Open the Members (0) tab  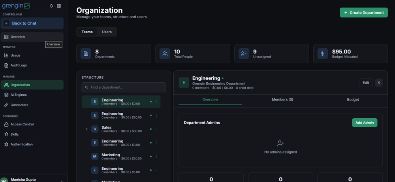(282, 100)
